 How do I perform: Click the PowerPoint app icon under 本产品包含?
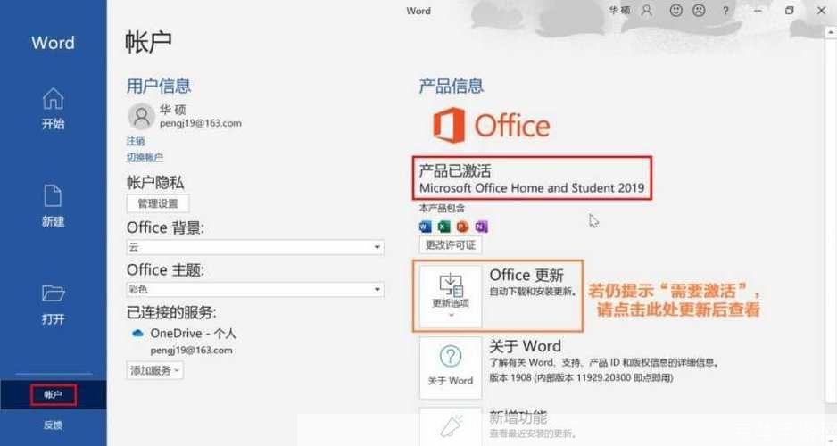coord(462,227)
